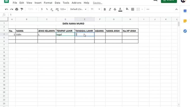This screenshot has height=107, width=190.
Task: Open the Format menu
Action: point(48,3)
